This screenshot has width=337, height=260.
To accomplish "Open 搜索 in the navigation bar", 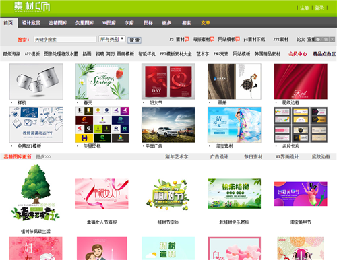I will click(x=186, y=23).
